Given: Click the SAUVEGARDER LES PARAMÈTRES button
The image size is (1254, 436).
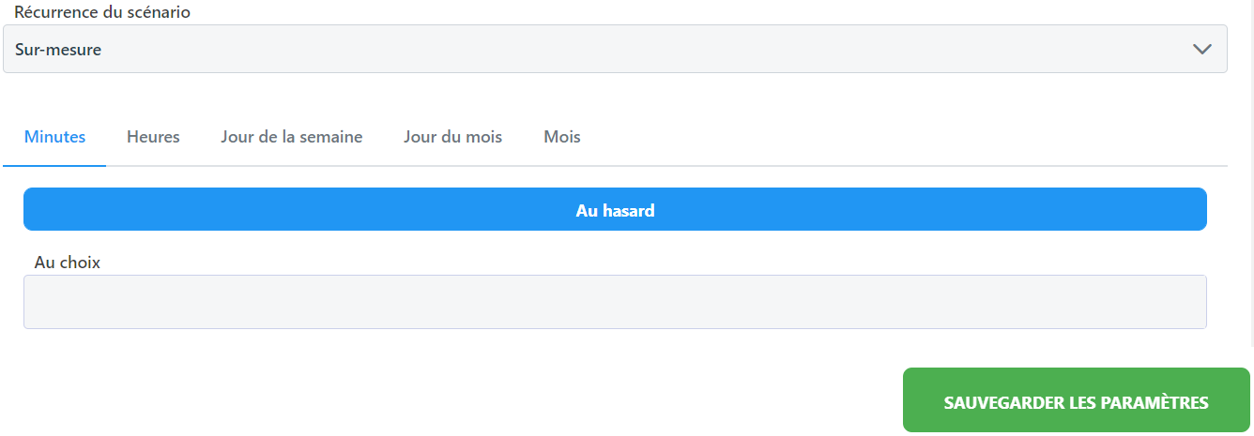Looking at the screenshot, I should (1076, 402).
